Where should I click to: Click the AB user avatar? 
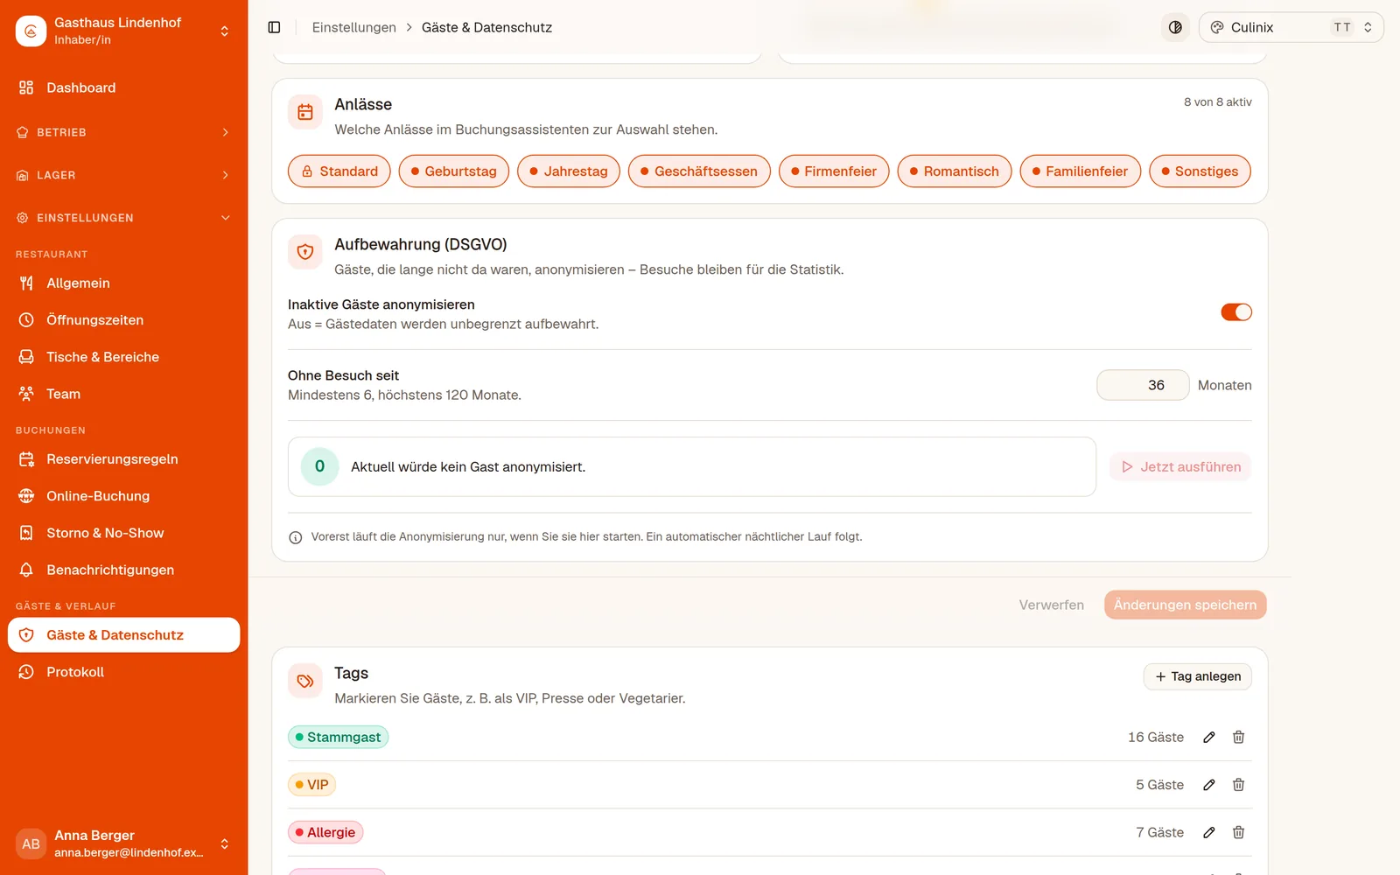coord(31,843)
